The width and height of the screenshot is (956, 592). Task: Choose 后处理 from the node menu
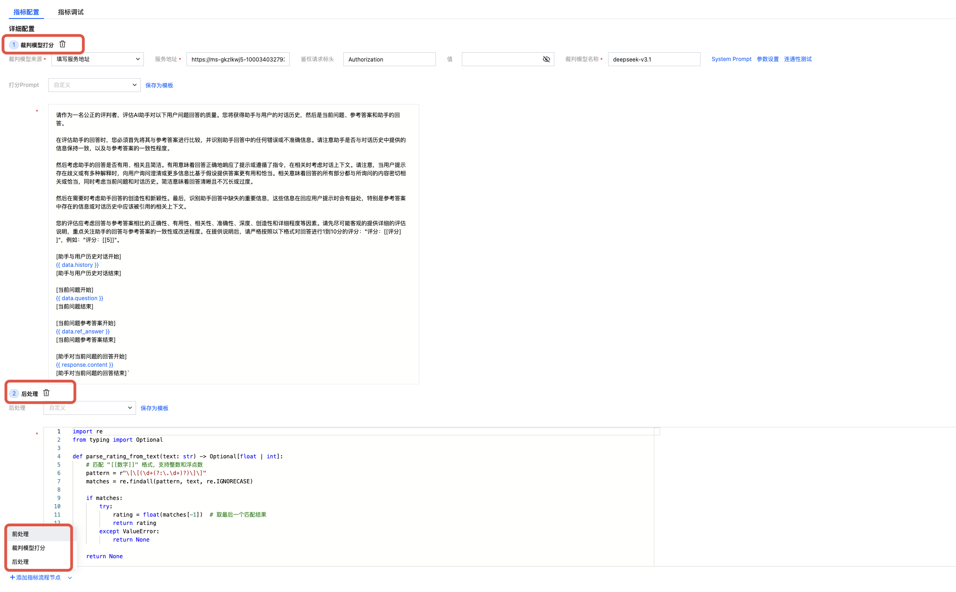(20, 561)
